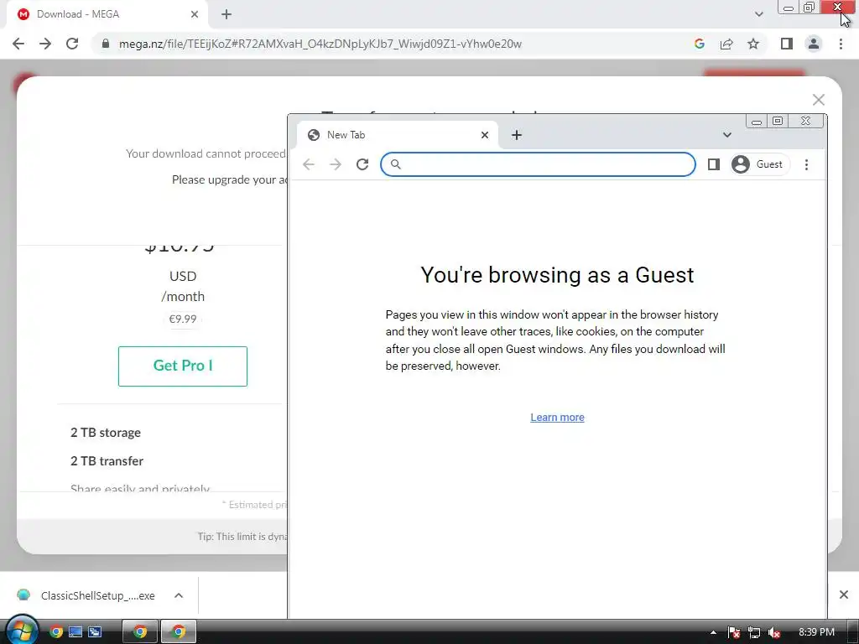Click the mega.nz address bar URL

(x=320, y=44)
